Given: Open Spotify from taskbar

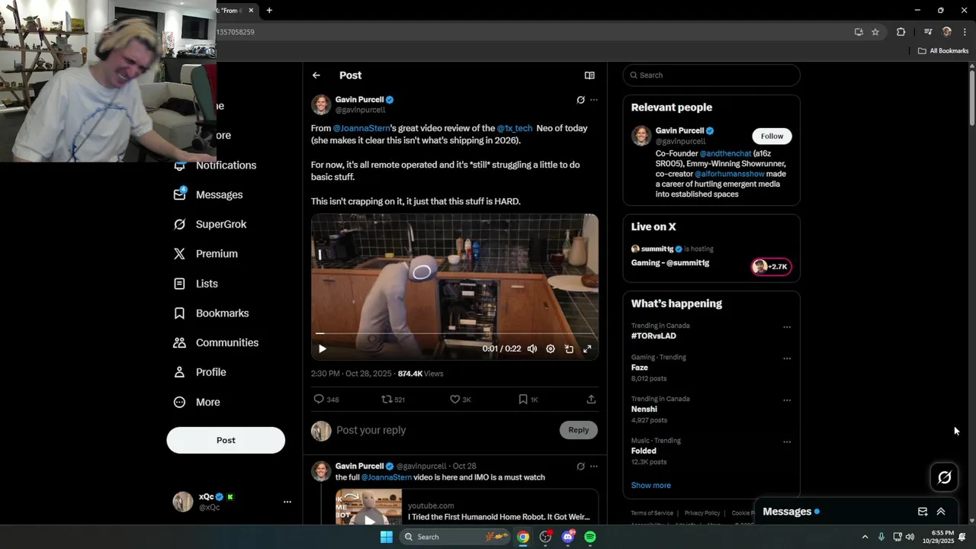Looking at the screenshot, I should tap(590, 537).
